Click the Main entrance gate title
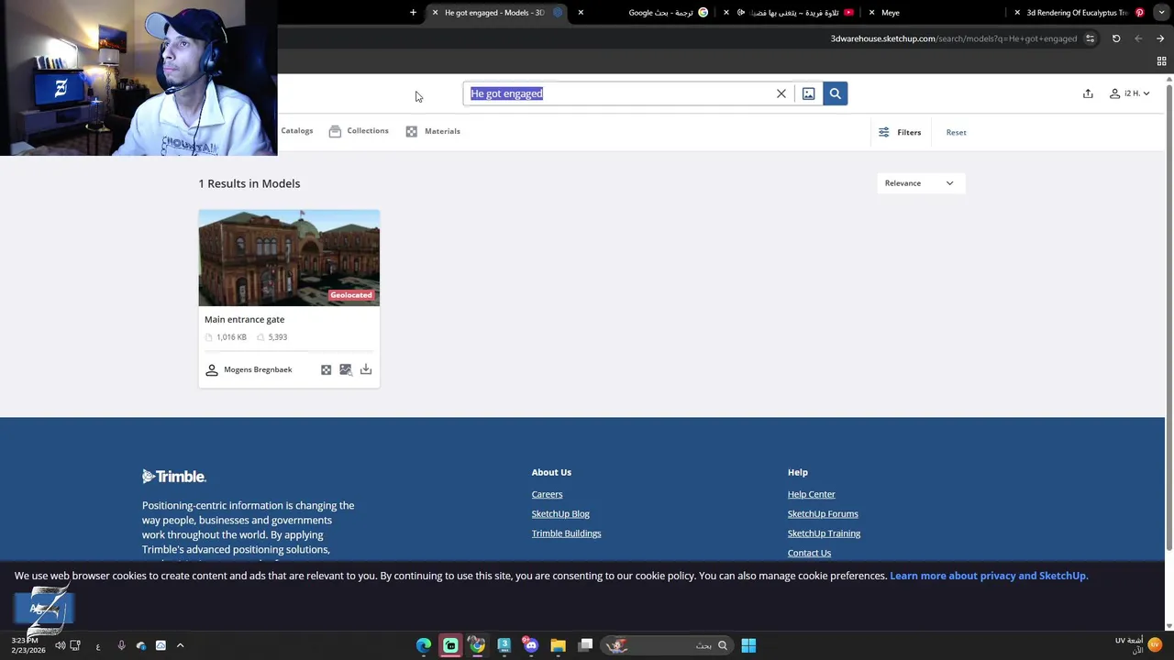 tap(244, 319)
